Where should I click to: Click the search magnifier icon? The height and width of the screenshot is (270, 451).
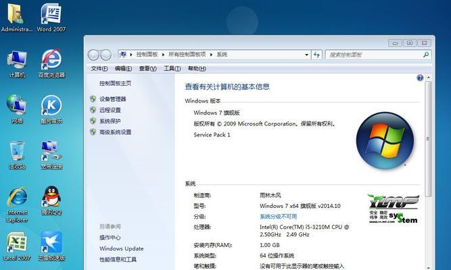point(426,54)
